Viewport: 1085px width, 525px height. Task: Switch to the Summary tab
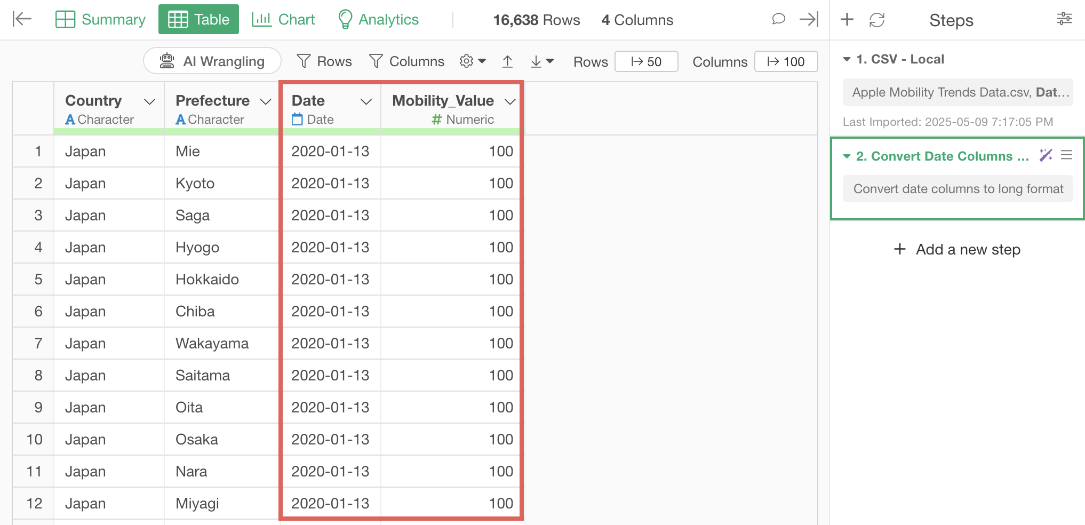pyautogui.click(x=100, y=20)
